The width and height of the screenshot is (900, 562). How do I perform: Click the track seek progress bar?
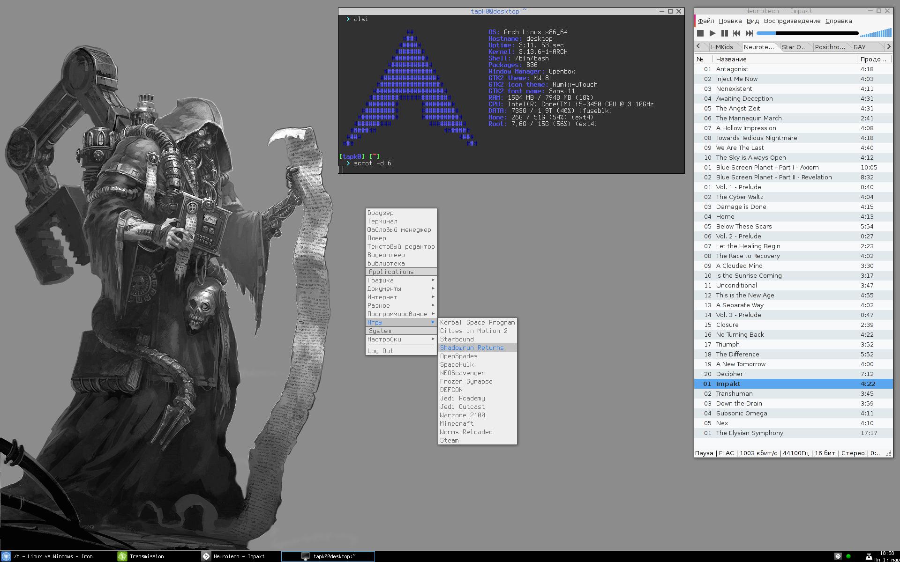pos(807,33)
